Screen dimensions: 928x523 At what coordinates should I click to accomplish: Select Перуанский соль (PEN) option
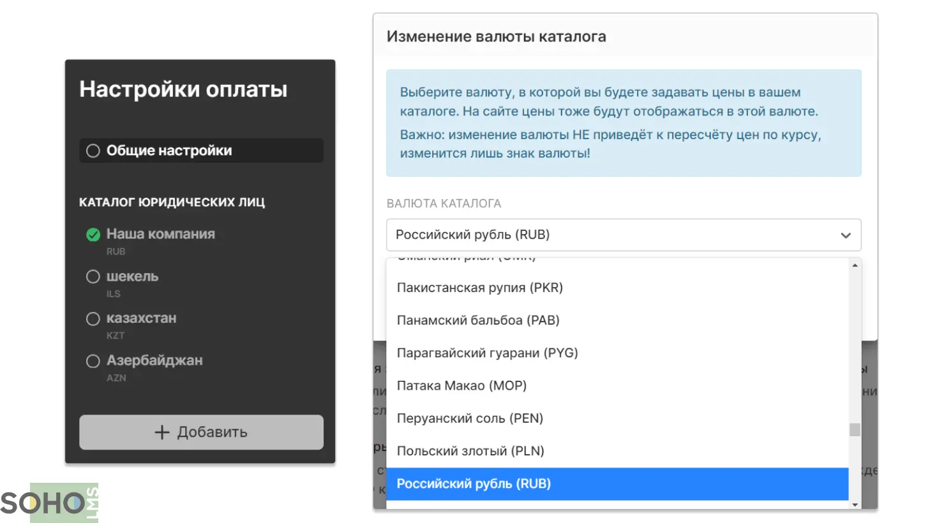(x=617, y=418)
